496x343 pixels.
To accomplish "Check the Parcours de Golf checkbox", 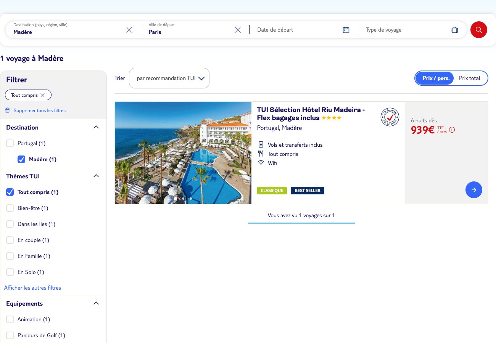I will click(10, 335).
